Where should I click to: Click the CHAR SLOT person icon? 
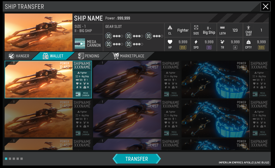click(x=248, y=27)
